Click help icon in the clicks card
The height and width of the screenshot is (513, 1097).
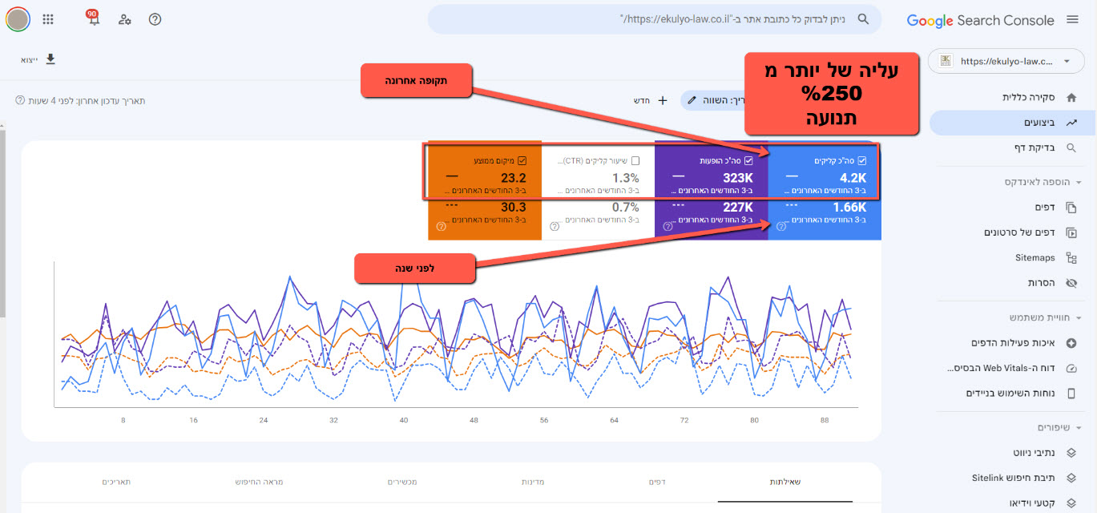pos(781,226)
